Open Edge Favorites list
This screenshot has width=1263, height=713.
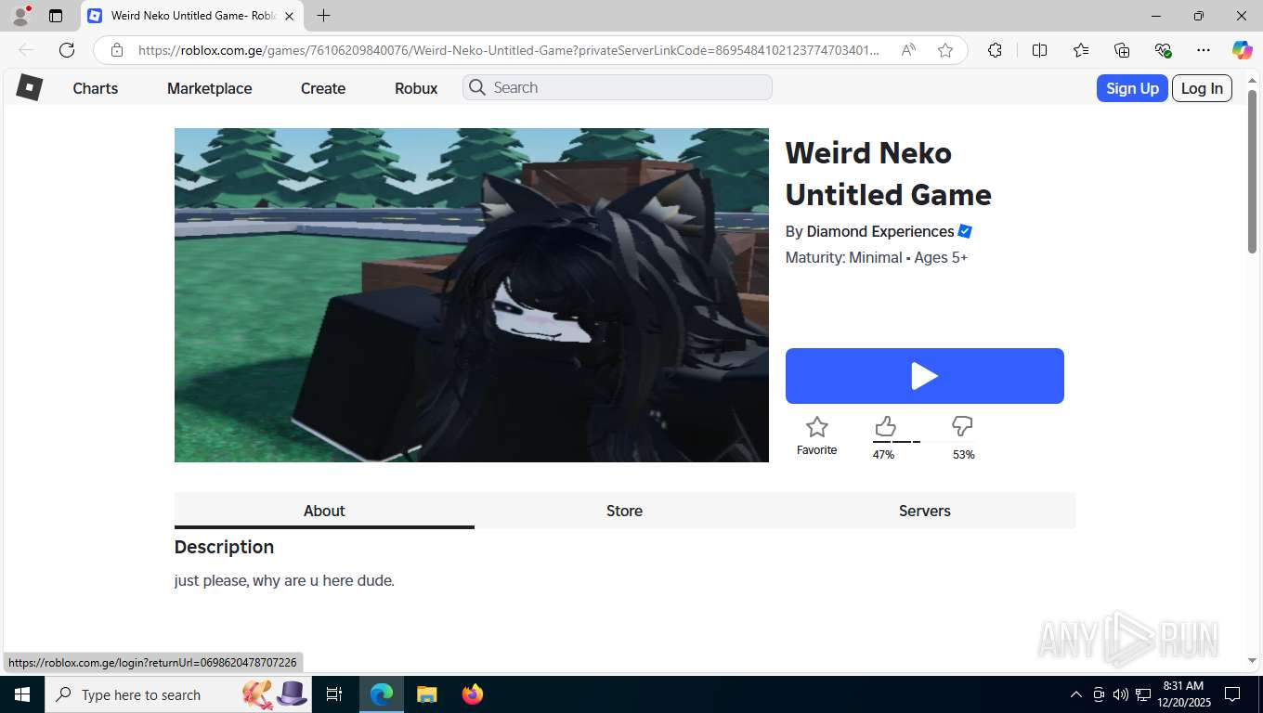(1081, 50)
